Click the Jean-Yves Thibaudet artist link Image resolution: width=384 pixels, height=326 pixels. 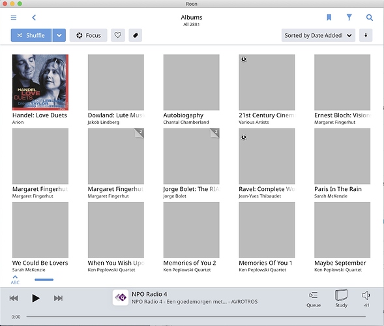click(x=259, y=196)
